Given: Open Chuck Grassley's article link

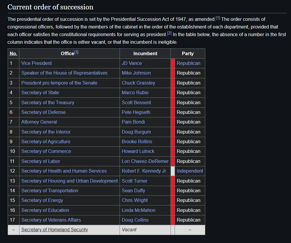Looking at the screenshot, I should point(138,83).
